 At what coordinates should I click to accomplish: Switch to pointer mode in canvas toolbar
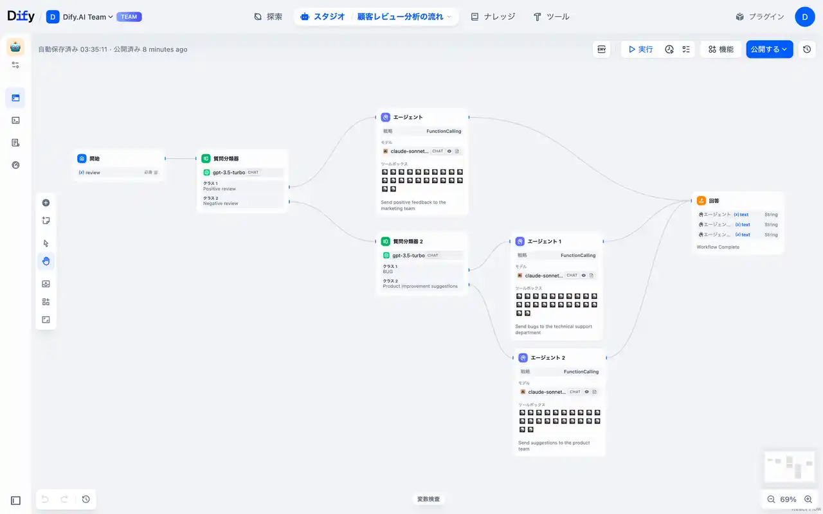click(x=46, y=244)
